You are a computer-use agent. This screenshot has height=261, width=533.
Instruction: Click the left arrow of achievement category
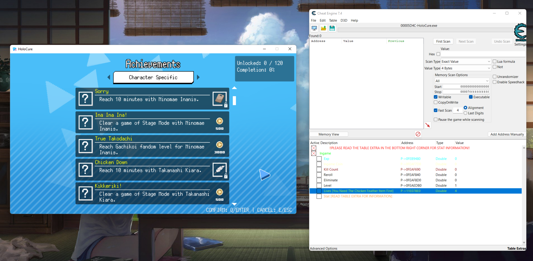[x=109, y=77]
